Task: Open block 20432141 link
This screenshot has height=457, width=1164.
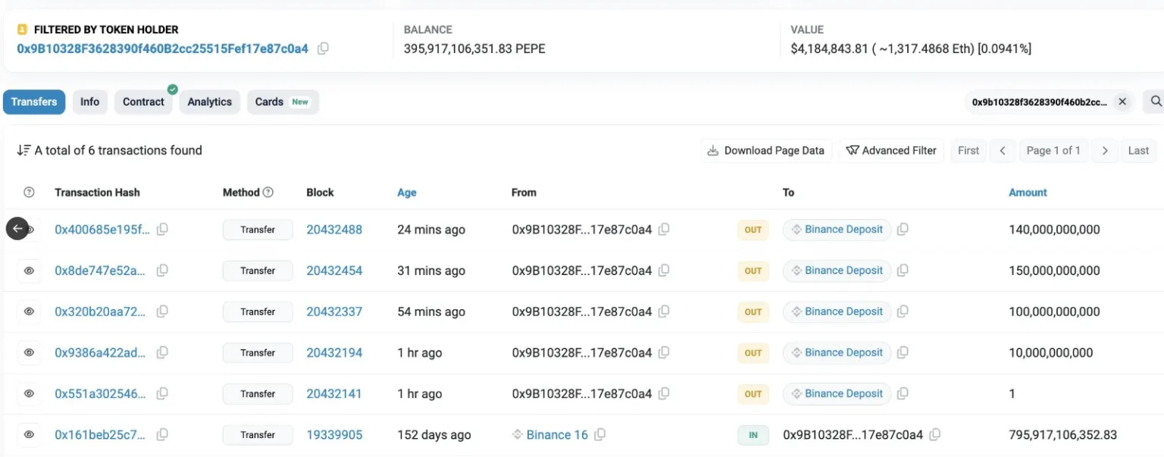Action: 333,394
